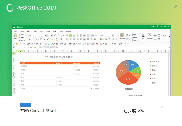Click the formula input field

click(103, 47)
